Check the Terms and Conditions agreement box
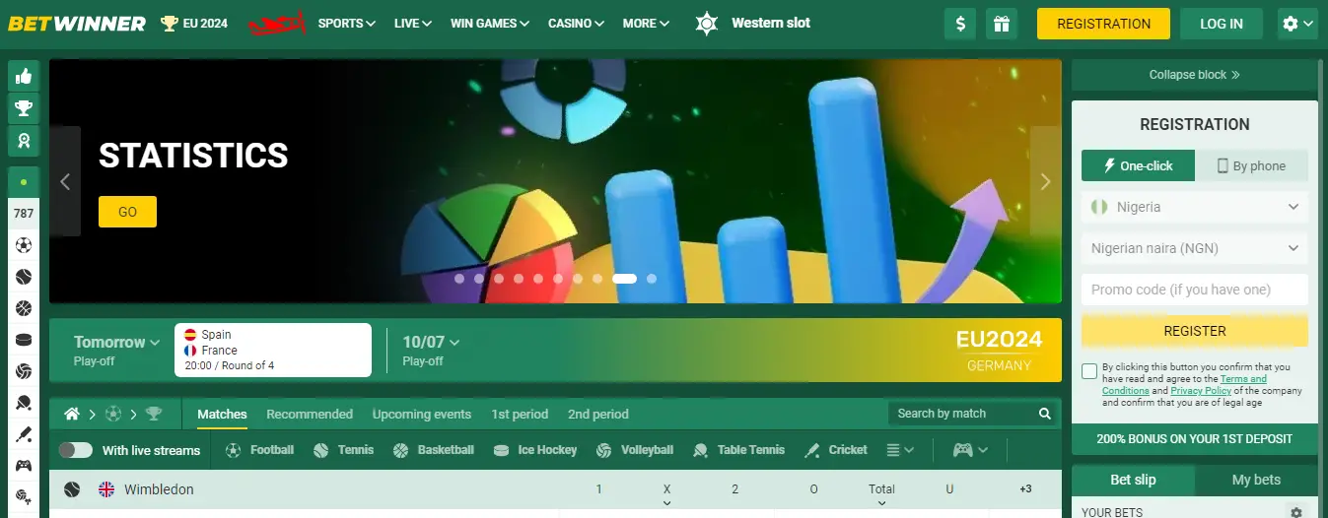 pyautogui.click(x=1089, y=371)
